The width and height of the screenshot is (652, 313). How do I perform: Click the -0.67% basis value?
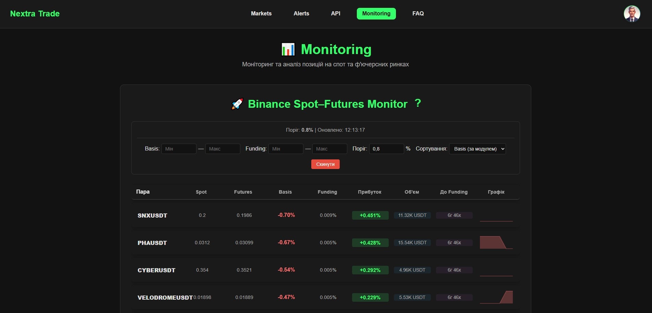(x=286, y=242)
